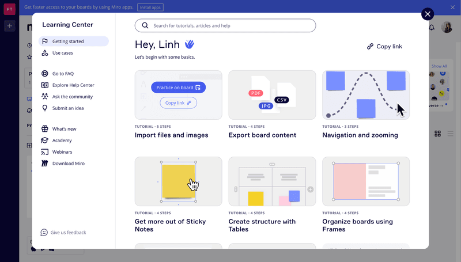Click Navigation and zooming title
This screenshot has height=262, width=461.
coord(360,135)
